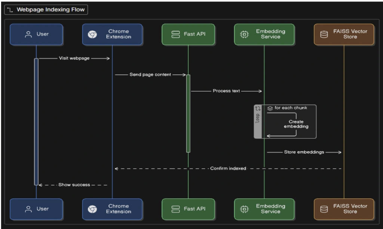Click the person icon in top User box
Screen dimensions: 383x229
[x=28, y=34]
